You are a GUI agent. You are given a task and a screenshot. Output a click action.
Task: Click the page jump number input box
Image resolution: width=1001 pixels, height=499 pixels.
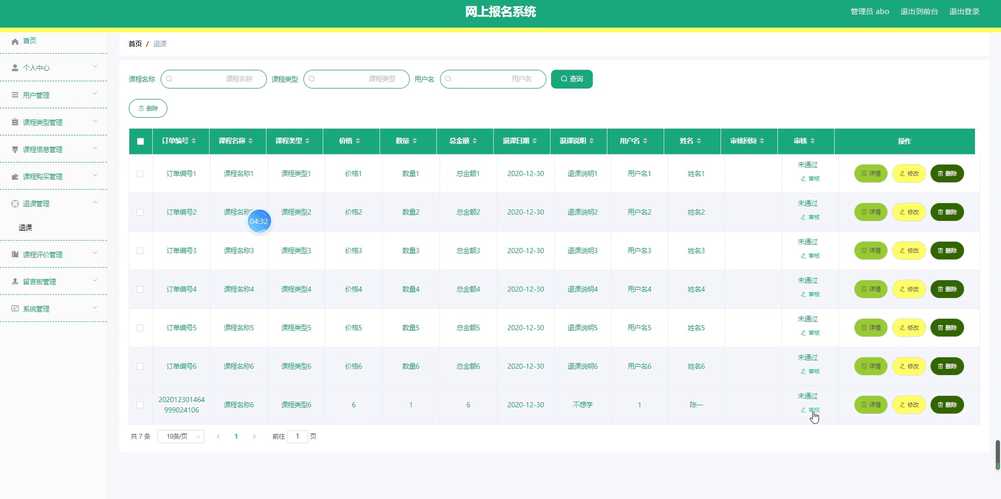pos(298,436)
